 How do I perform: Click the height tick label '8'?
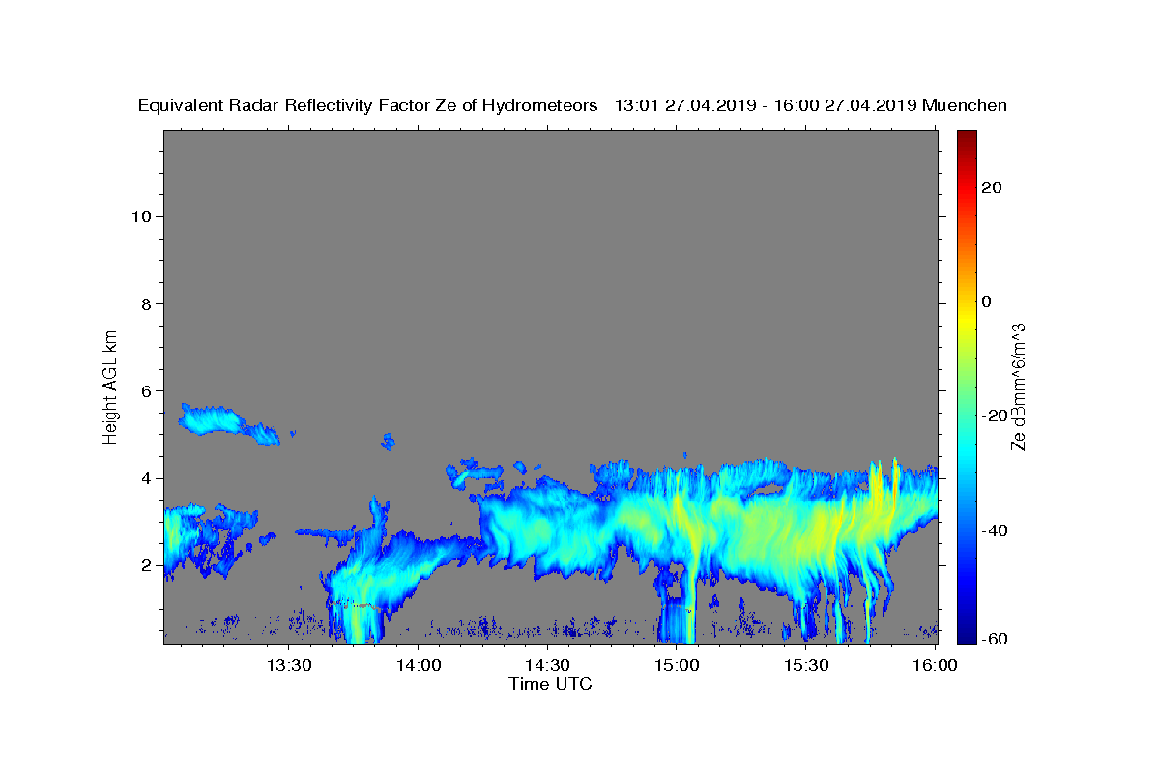tap(146, 303)
